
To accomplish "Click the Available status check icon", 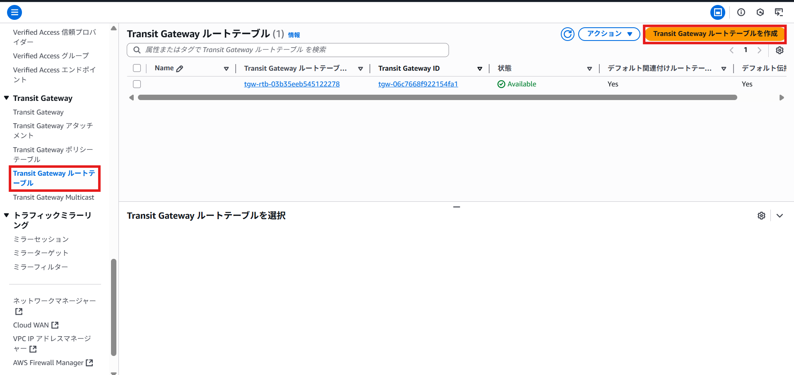I will [x=501, y=84].
